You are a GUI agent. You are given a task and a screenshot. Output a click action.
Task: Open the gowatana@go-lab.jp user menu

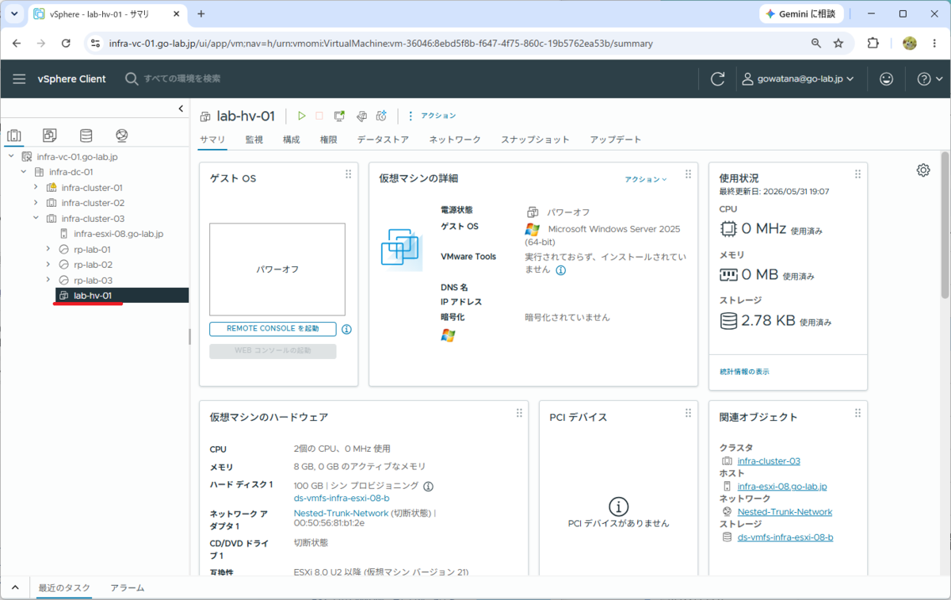[797, 78]
